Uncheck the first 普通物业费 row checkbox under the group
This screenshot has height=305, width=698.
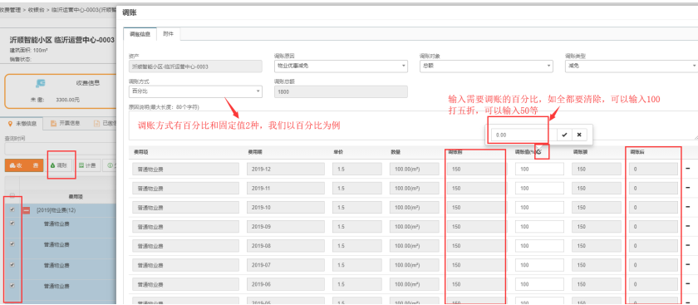[x=12, y=224]
